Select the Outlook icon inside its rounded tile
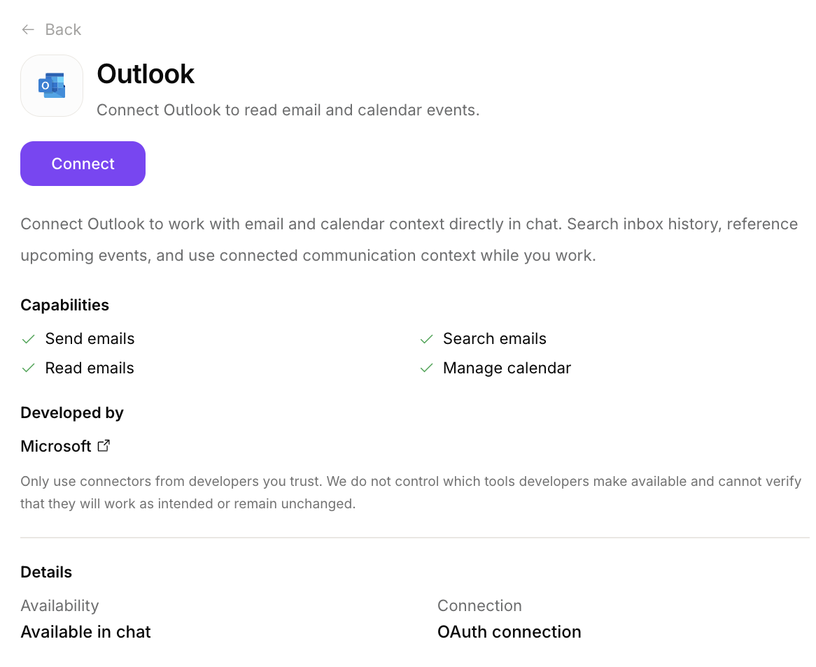The height and width of the screenshot is (667, 816). [52, 85]
